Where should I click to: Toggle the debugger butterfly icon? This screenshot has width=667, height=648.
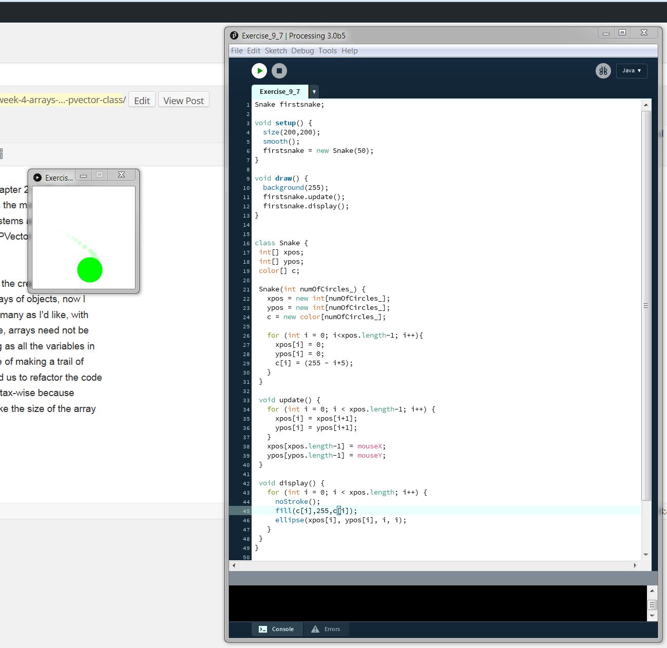coord(603,71)
